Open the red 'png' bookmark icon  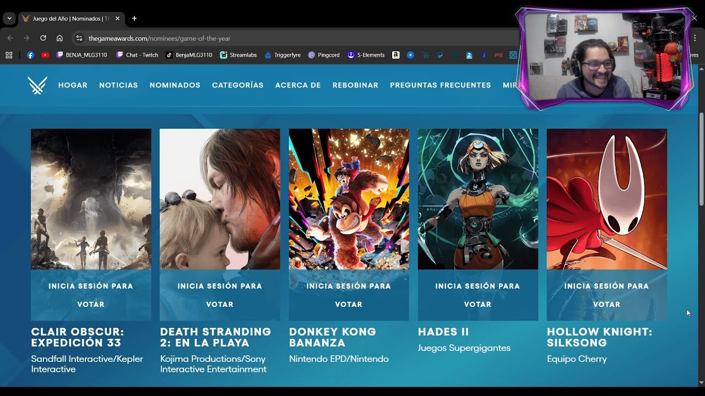point(498,55)
